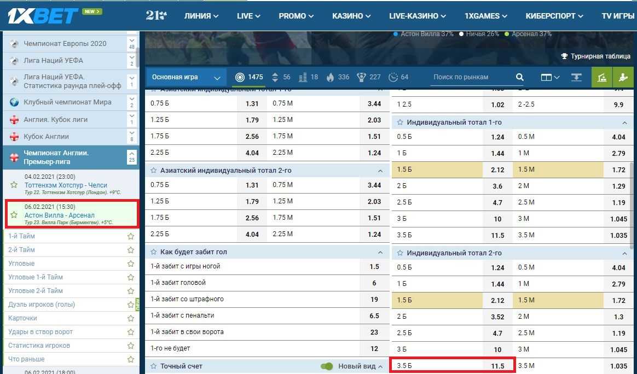Screen dimensions: 637x374
Task: Favorite the Азиатский индивидуальный тотал 2-го market
Action: (154, 171)
